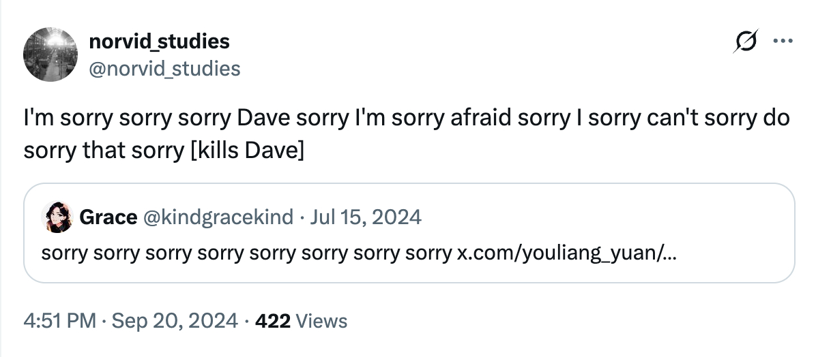Click the Views label
Image resolution: width=816 pixels, height=357 pixels.
[x=322, y=320]
